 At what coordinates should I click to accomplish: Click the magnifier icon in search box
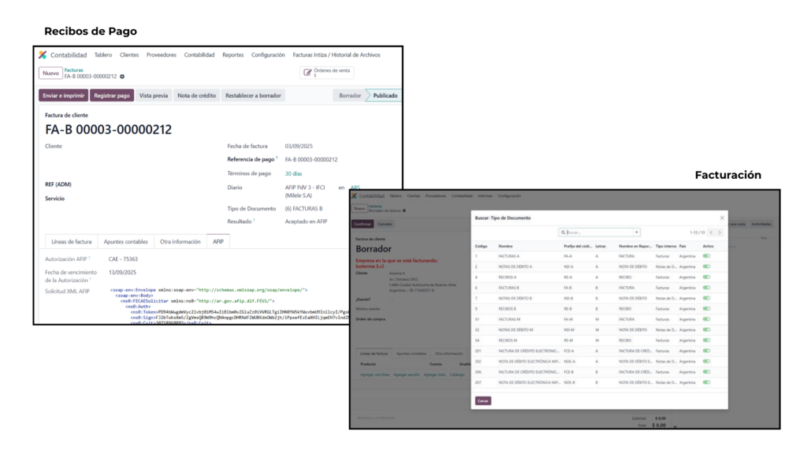pos(563,233)
